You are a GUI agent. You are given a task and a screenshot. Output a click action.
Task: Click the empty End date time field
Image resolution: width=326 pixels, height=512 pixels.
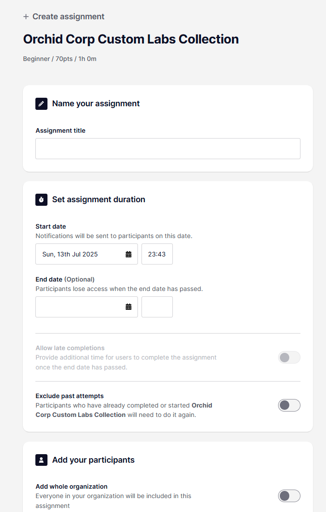[x=157, y=307]
